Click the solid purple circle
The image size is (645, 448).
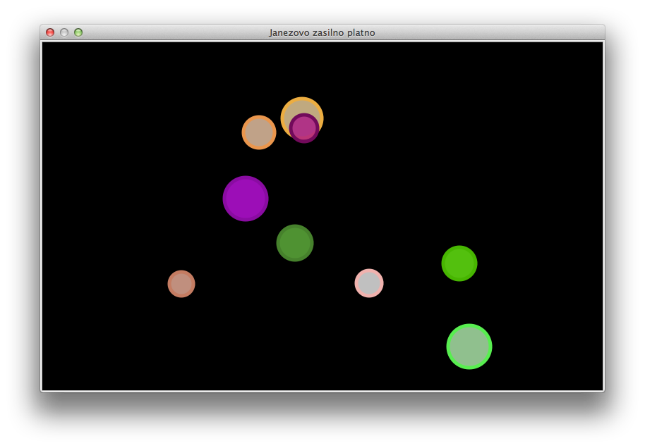pyautogui.click(x=246, y=199)
